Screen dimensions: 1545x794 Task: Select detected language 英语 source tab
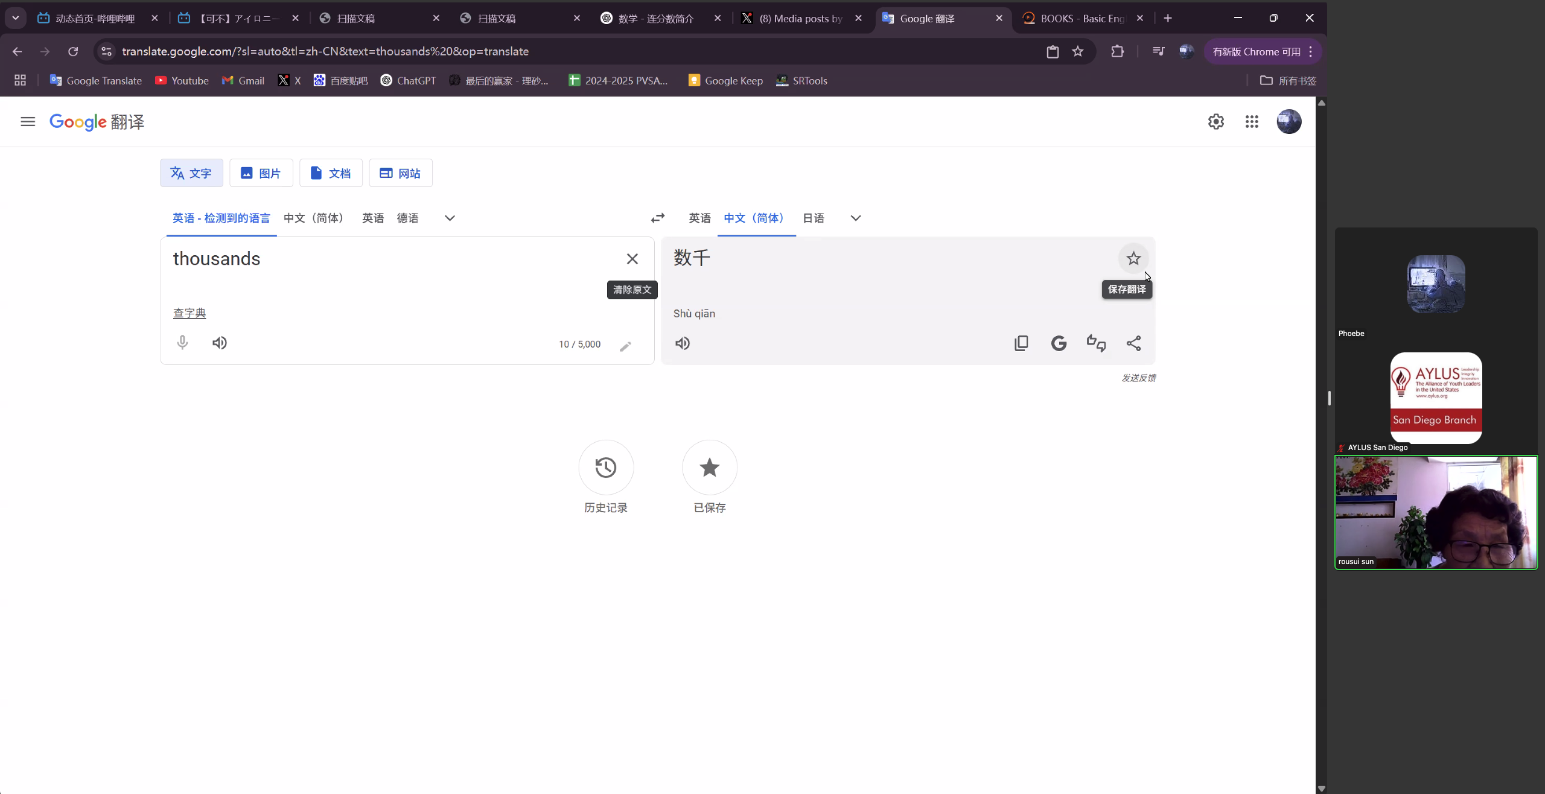pos(221,218)
